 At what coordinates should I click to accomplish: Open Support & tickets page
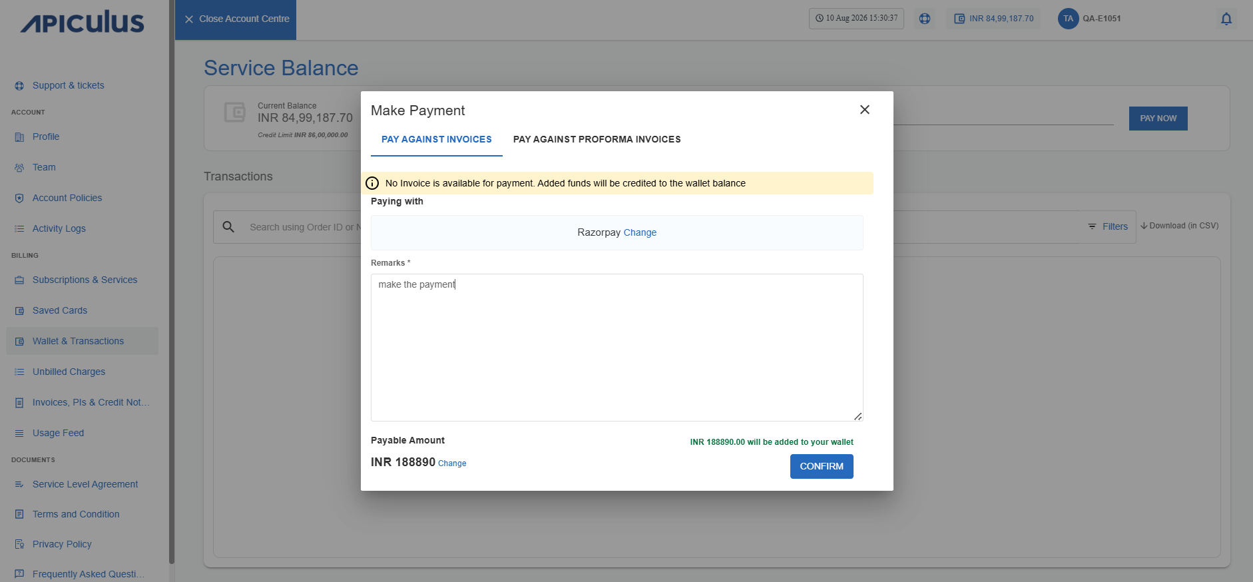point(69,86)
